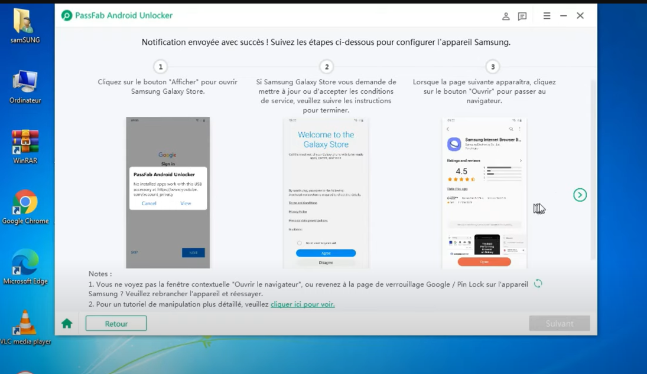Click the search magnifier in the third phone screenshot

tap(512, 129)
